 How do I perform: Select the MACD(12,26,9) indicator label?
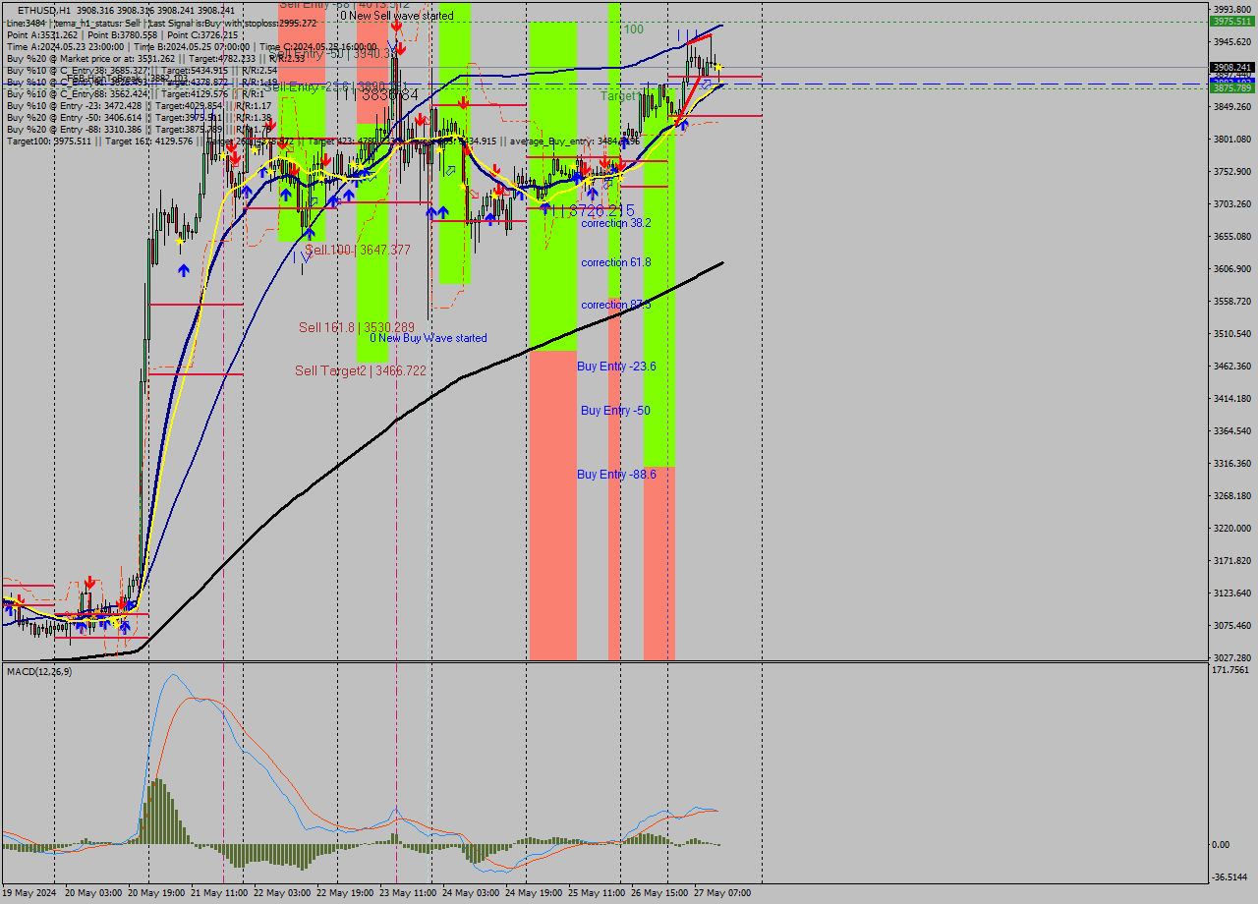38,671
